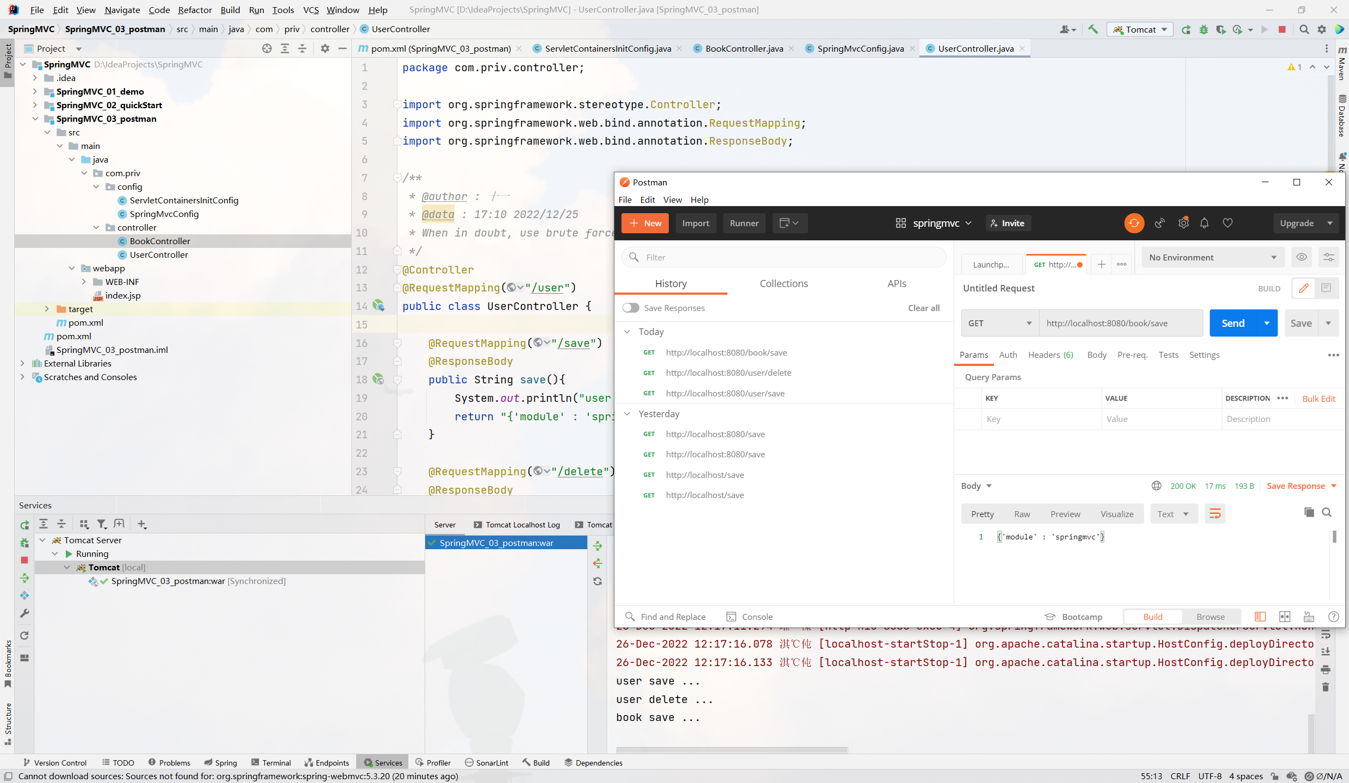Expand the SpringMVC_01_demo module
Image resolution: width=1349 pixels, height=783 pixels.
[x=35, y=91]
